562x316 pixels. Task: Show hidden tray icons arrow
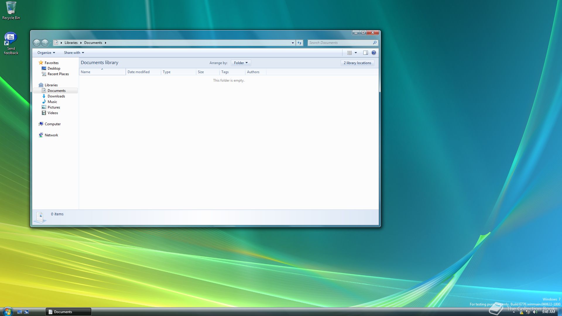[514, 312]
